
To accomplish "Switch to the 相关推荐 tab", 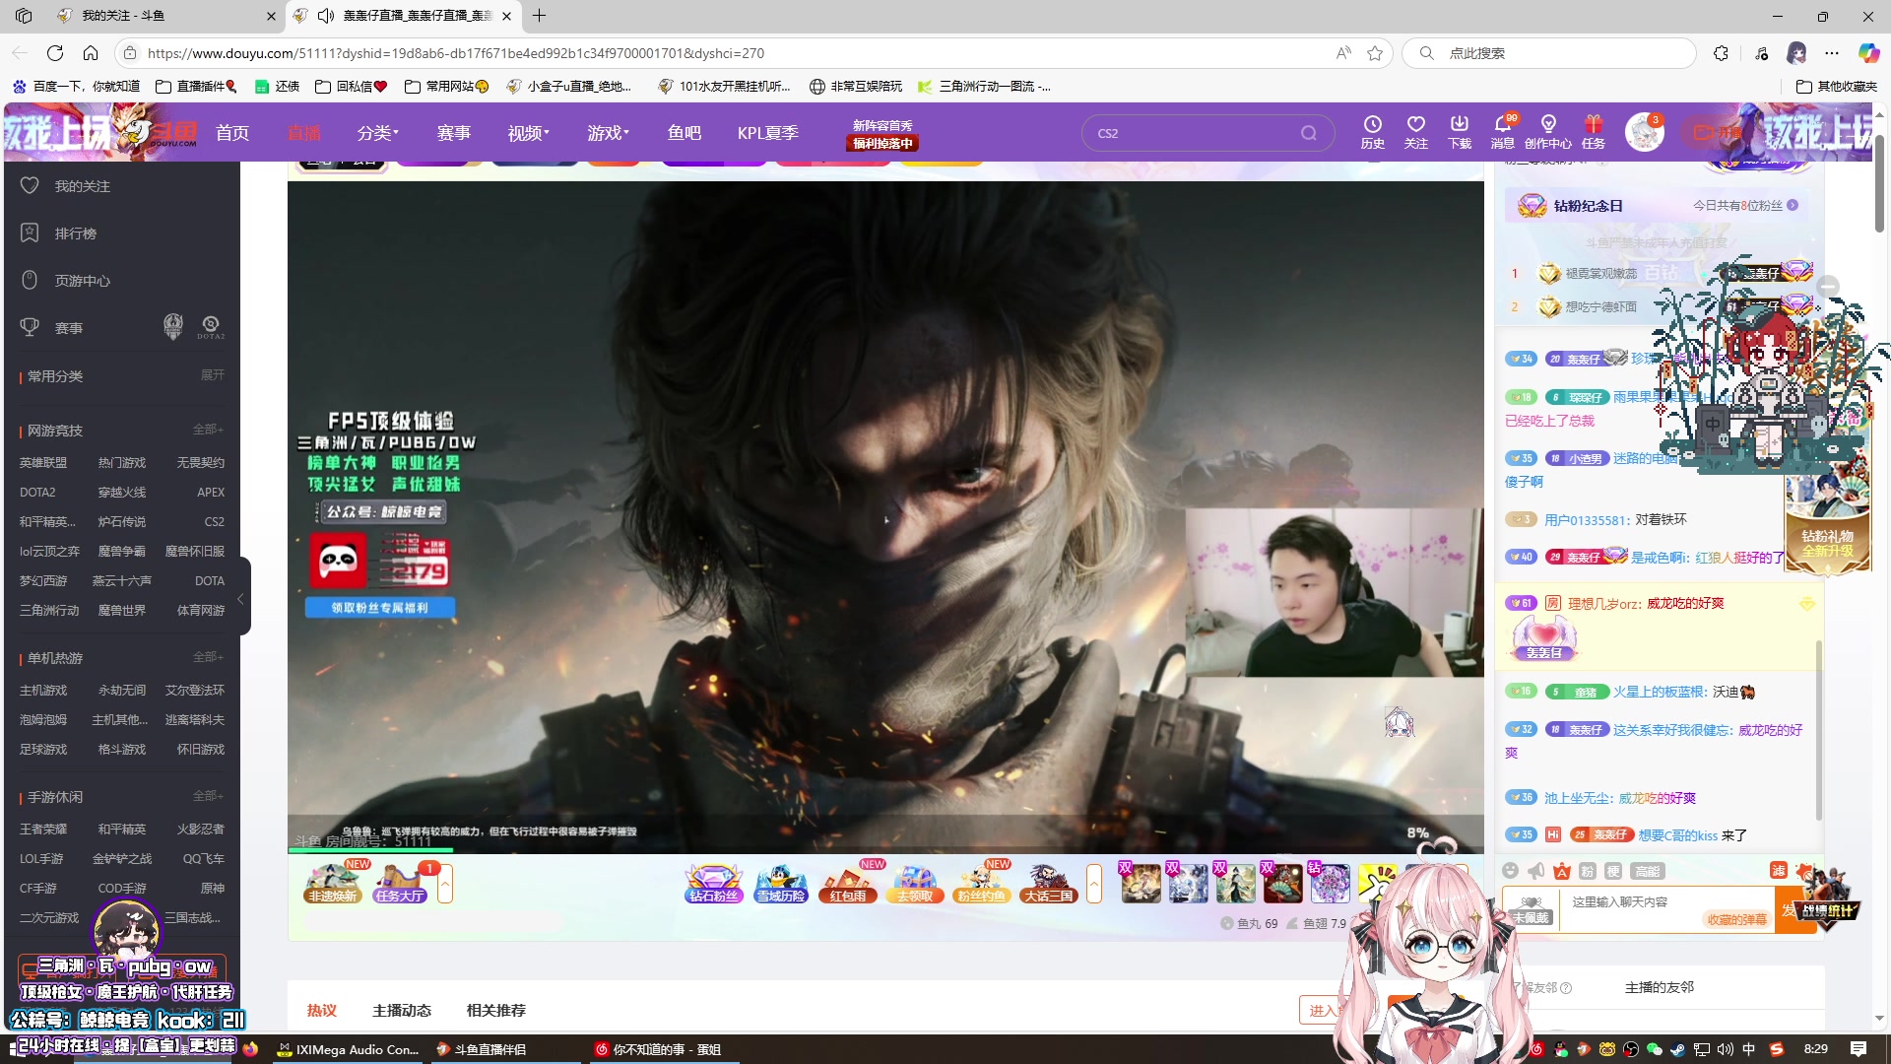I will point(496,1010).
